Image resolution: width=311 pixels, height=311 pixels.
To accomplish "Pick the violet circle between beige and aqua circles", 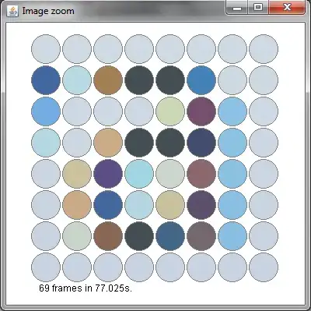I will click(108, 174).
